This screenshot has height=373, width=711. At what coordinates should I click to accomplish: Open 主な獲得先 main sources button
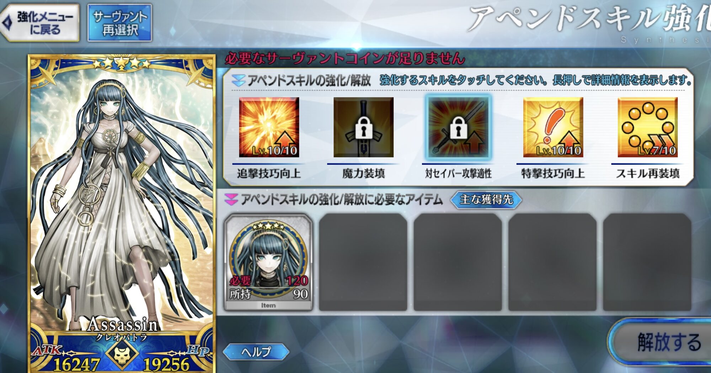486,199
